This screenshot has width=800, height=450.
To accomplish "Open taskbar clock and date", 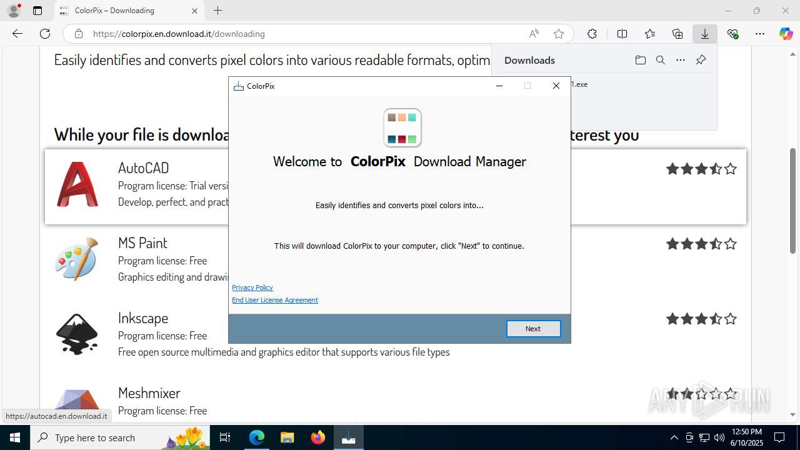I will pos(746,437).
